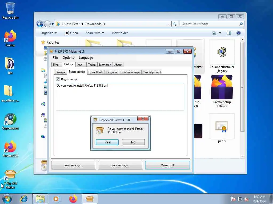Image resolution: width=273 pixels, height=204 pixels.
Task: Open the Supermium desktop shortcut
Action: (x=10, y=121)
